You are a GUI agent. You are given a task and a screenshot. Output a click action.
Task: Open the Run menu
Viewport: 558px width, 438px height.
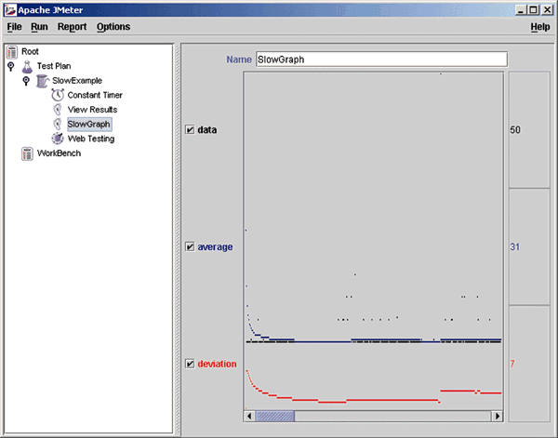tap(38, 27)
